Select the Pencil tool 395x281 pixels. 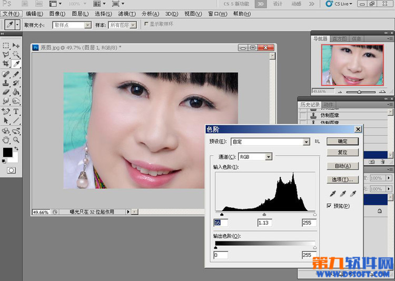pyautogui.click(x=16, y=74)
